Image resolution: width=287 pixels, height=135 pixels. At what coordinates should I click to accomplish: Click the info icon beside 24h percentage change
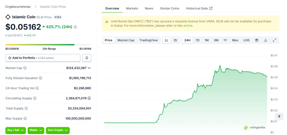point(75,27)
